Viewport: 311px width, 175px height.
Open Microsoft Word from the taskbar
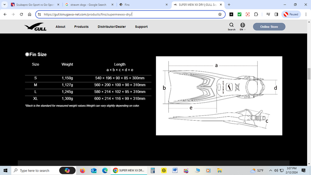coord(175,170)
